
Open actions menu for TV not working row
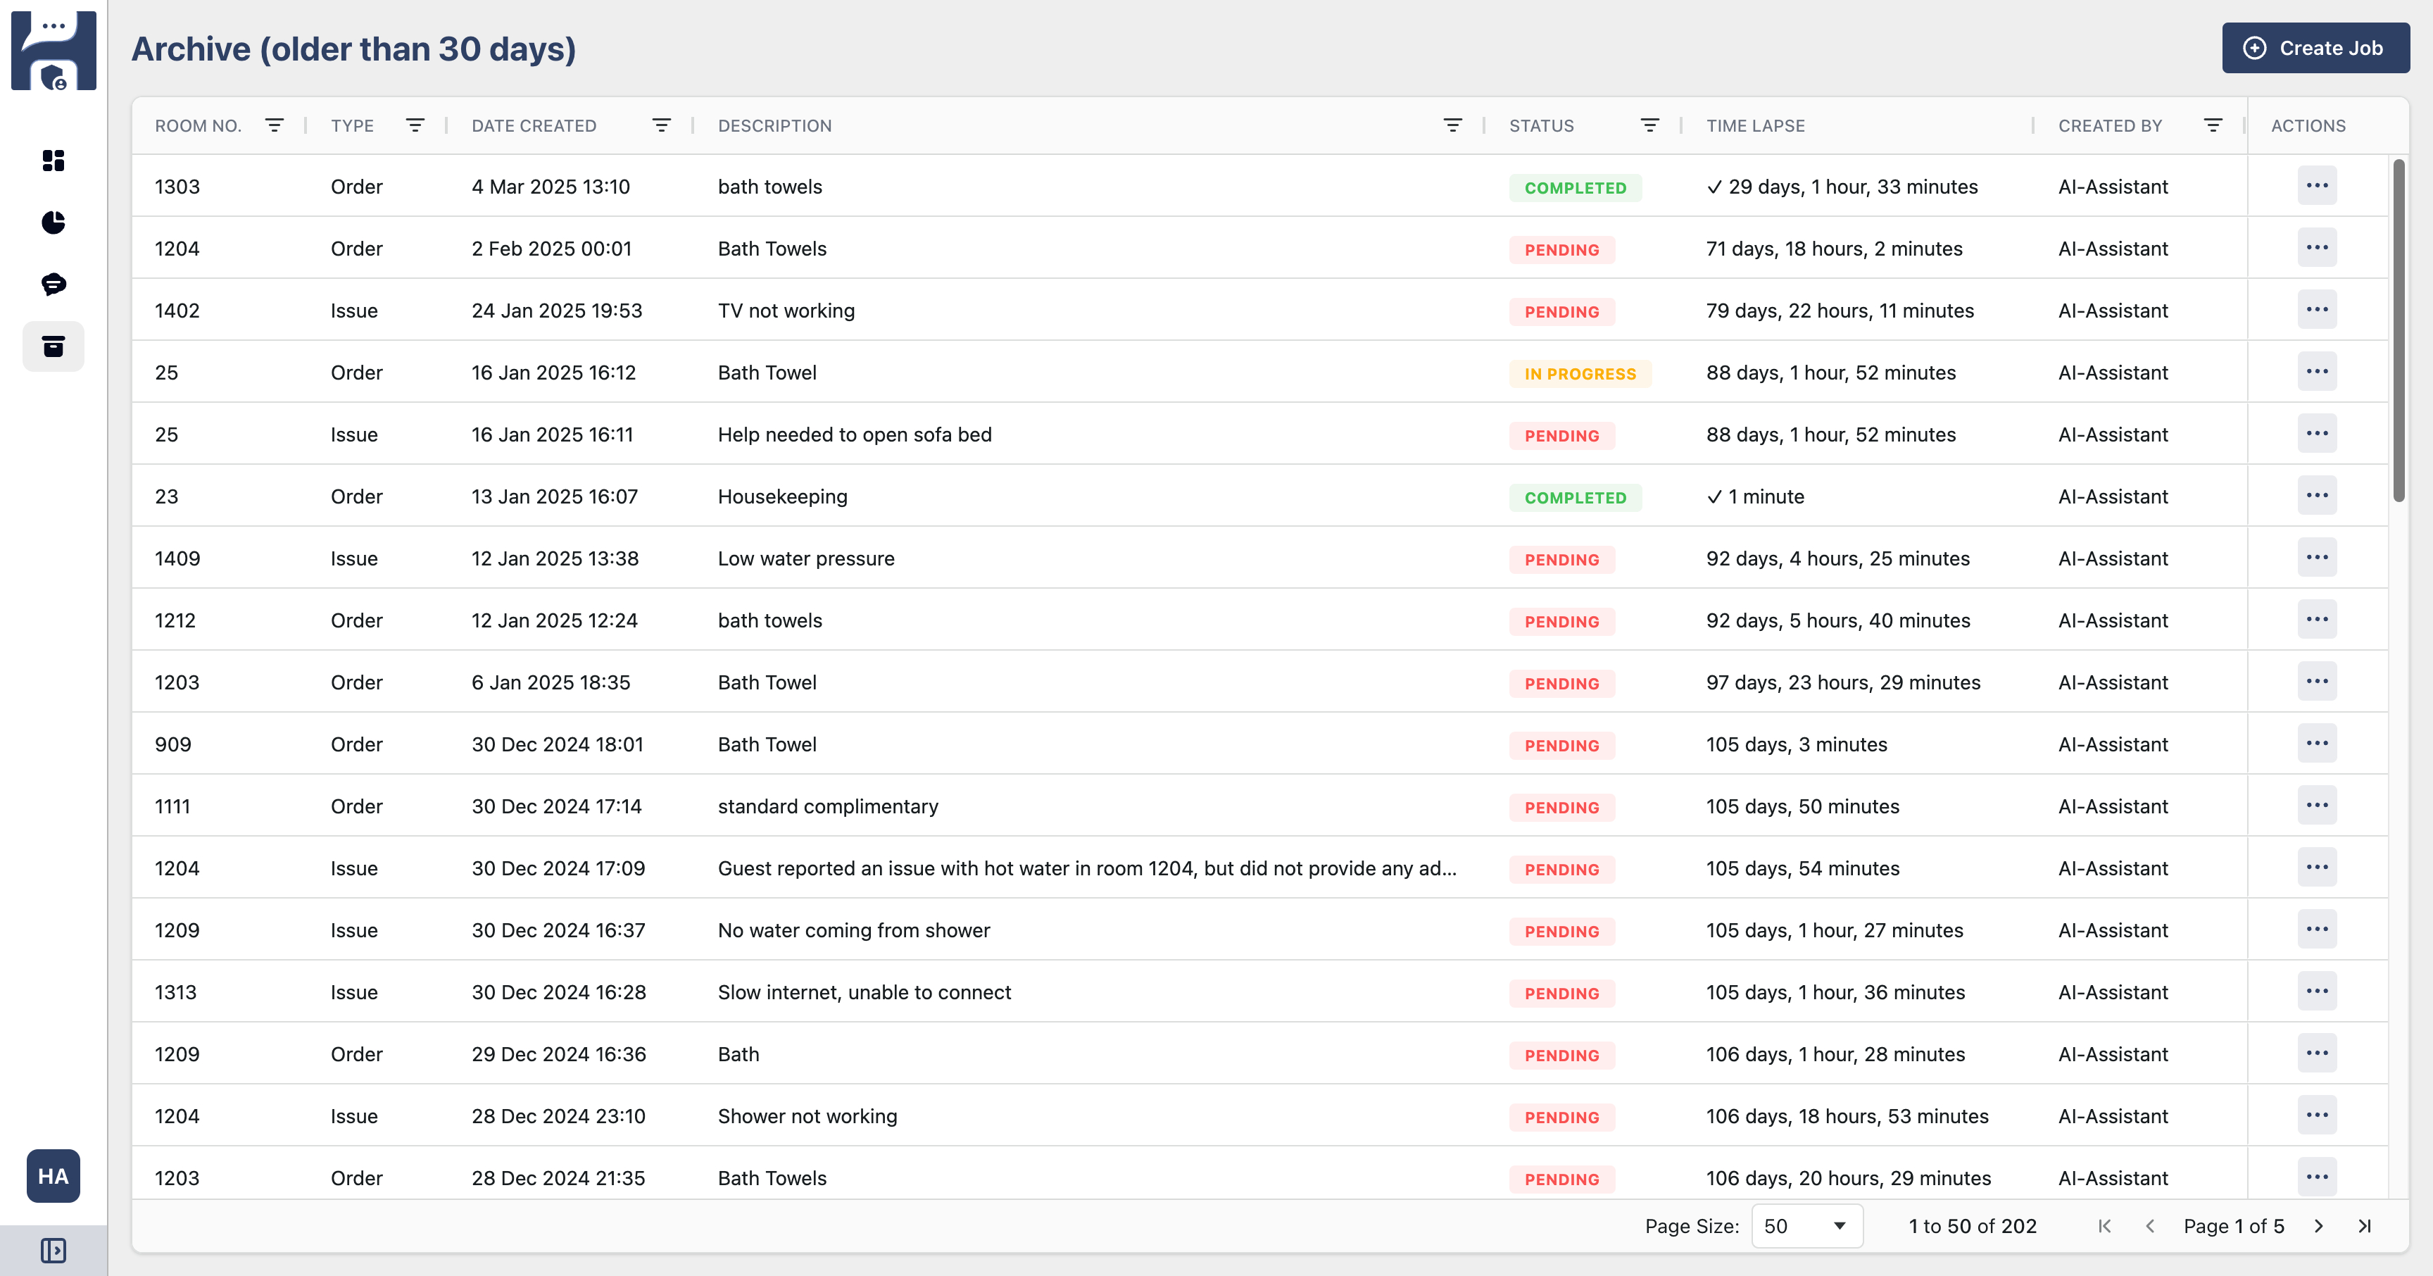(2317, 309)
